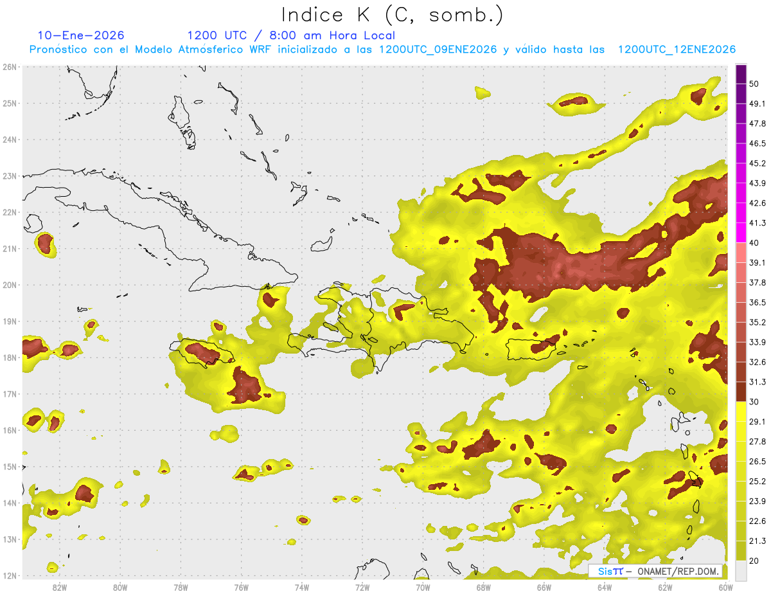The height and width of the screenshot is (596, 771).
Task: Click the longitude axis label "82W"
Action: (60, 588)
